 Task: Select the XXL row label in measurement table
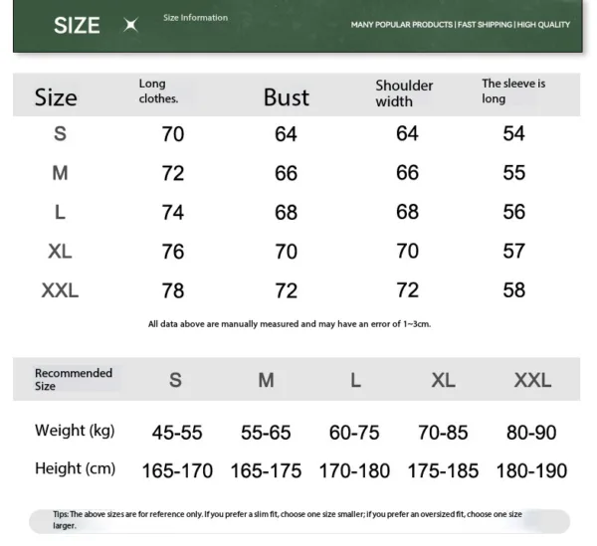(60, 290)
